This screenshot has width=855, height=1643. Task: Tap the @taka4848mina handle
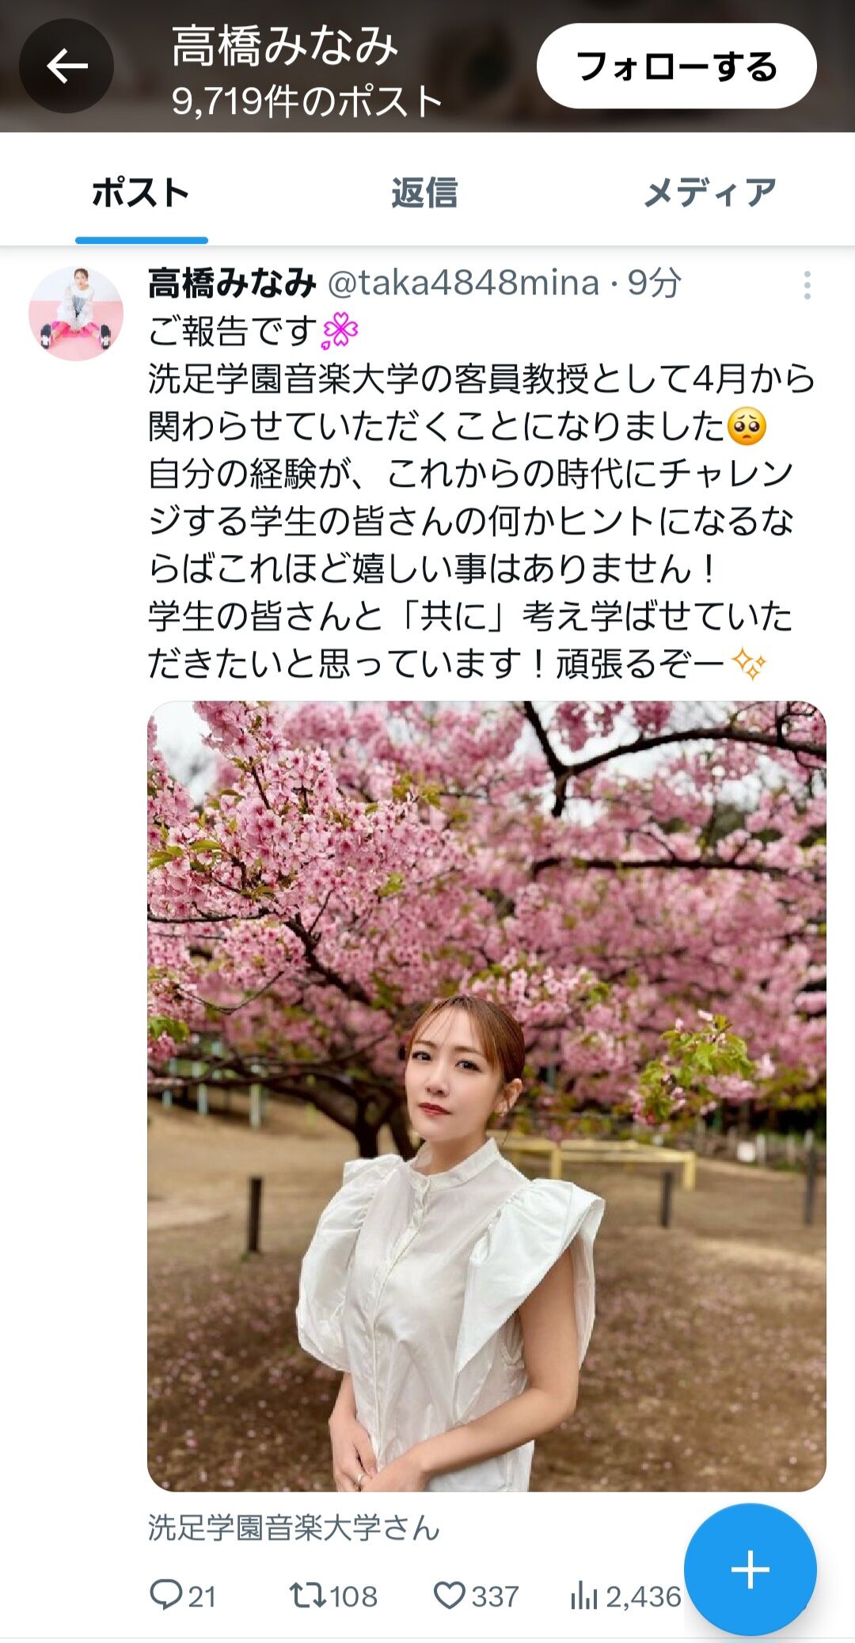[463, 283]
